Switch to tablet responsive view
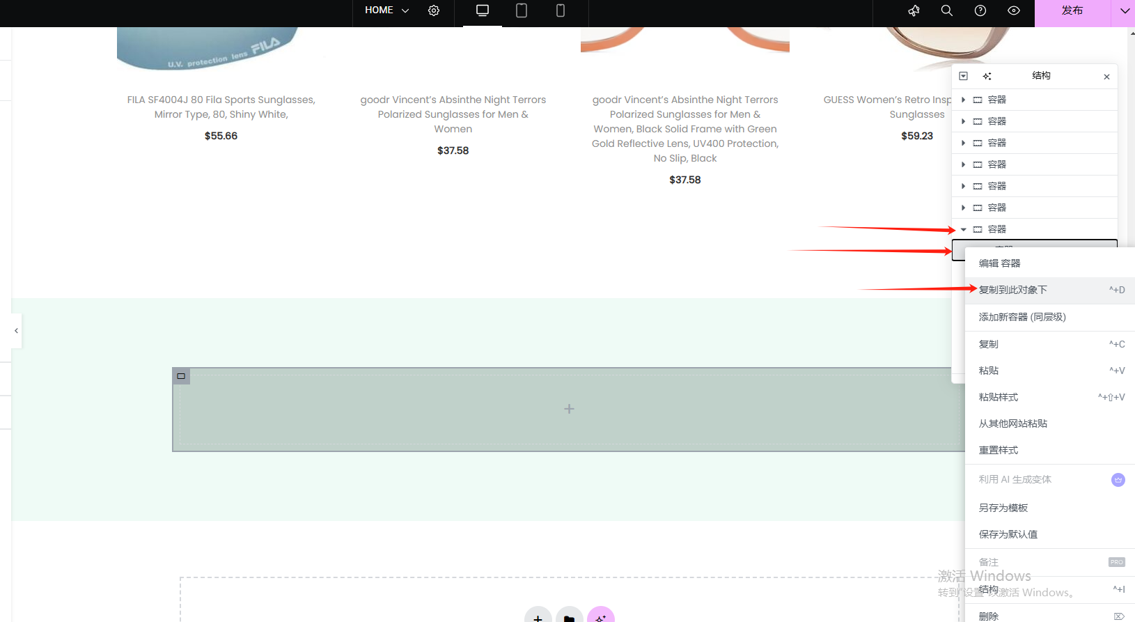This screenshot has height=622, width=1135. point(521,10)
